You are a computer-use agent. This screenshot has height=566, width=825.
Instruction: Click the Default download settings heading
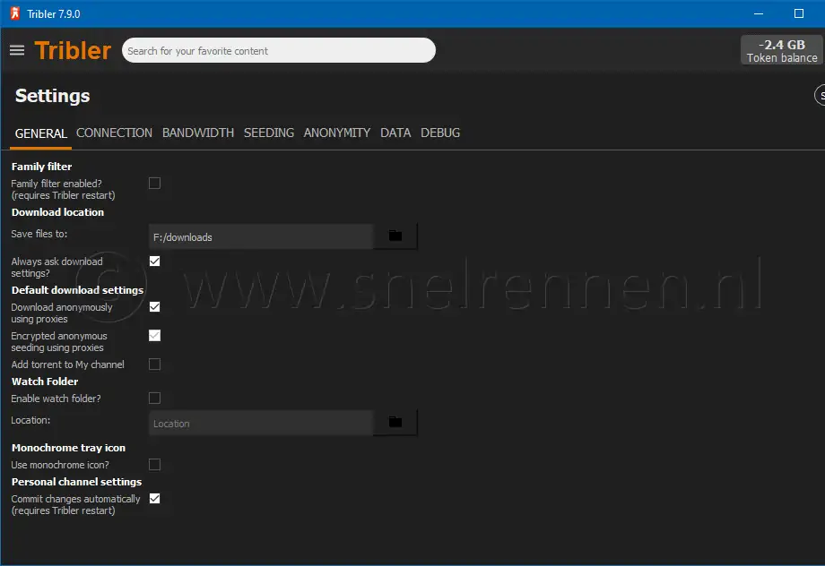coord(77,290)
